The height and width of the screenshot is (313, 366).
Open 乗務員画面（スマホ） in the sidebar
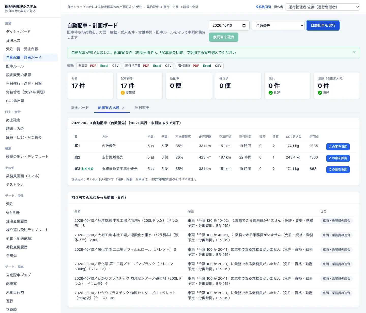[x=30, y=176]
